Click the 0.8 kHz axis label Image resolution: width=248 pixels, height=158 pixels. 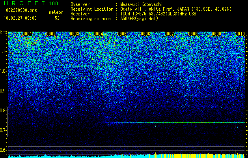coord(4,111)
